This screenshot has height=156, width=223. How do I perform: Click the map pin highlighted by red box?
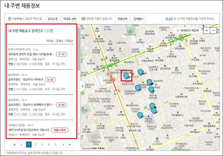[126, 76]
